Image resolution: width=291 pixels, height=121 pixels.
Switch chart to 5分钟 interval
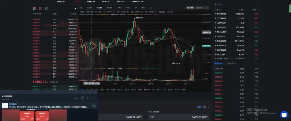[90, 8]
